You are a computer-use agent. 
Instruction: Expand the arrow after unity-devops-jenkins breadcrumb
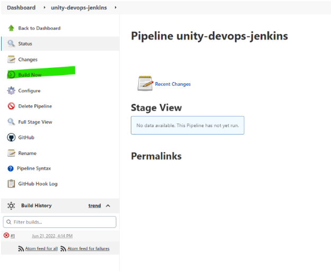click(115, 7)
